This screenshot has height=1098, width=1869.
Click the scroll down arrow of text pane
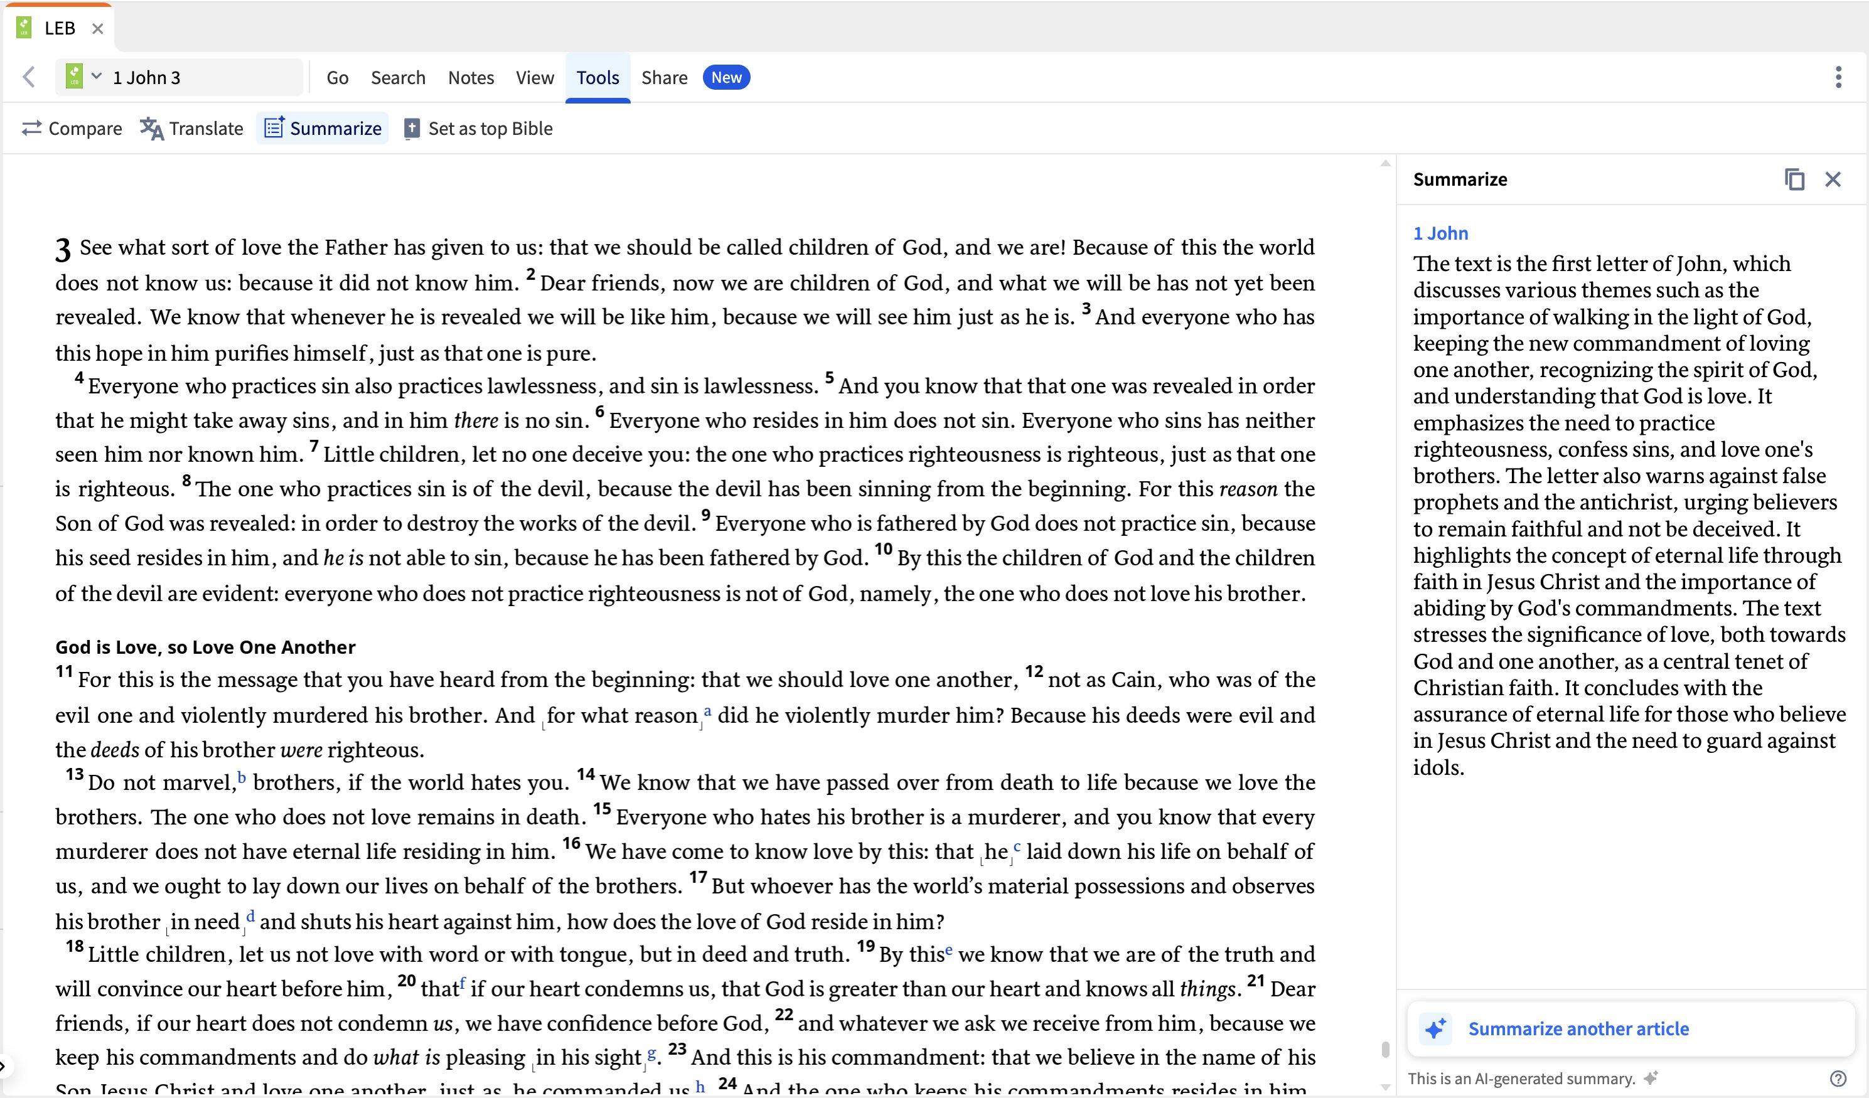coord(1384,1087)
